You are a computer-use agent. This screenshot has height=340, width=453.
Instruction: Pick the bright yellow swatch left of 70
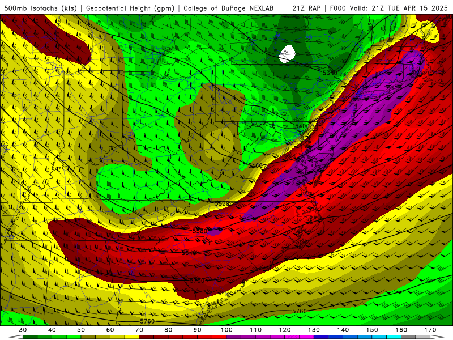coord(132,337)
